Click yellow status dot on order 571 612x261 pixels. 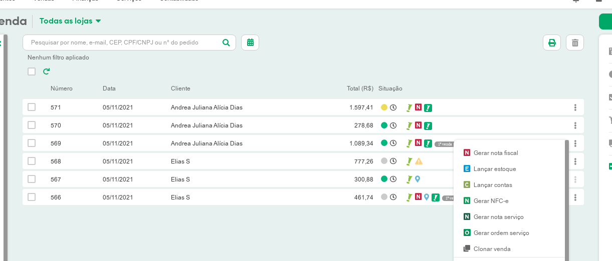coord(384,107)
